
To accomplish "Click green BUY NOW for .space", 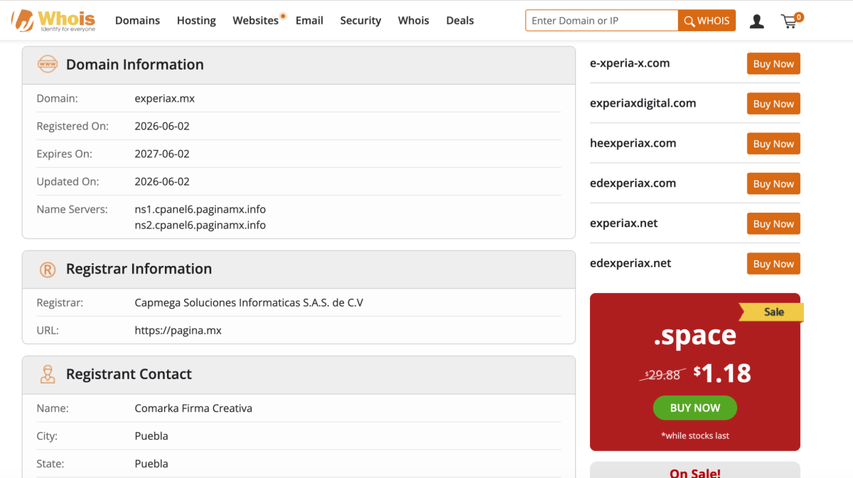I will pyautogui.click(x=694, y=408).
